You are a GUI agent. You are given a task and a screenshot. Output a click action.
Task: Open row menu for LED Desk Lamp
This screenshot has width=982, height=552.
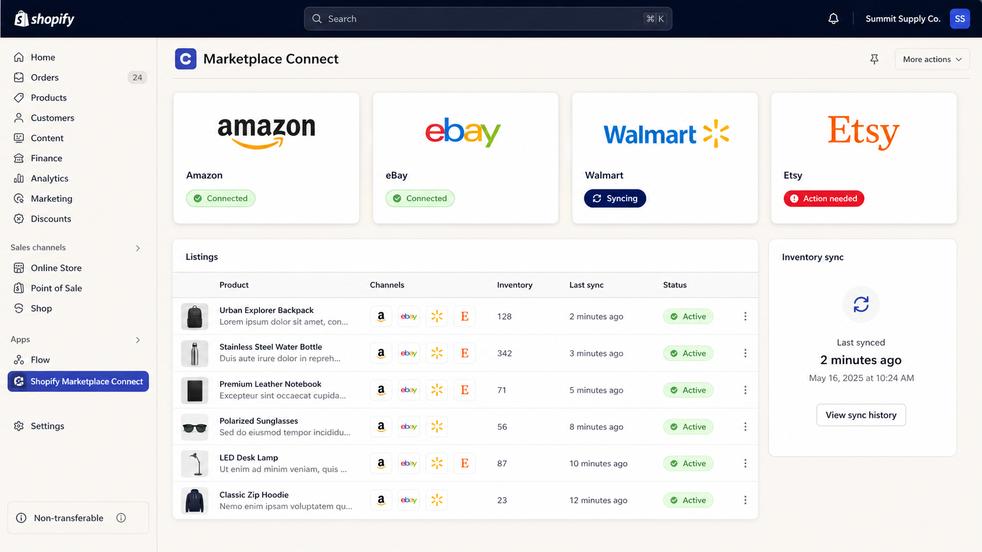click(745, 463)
